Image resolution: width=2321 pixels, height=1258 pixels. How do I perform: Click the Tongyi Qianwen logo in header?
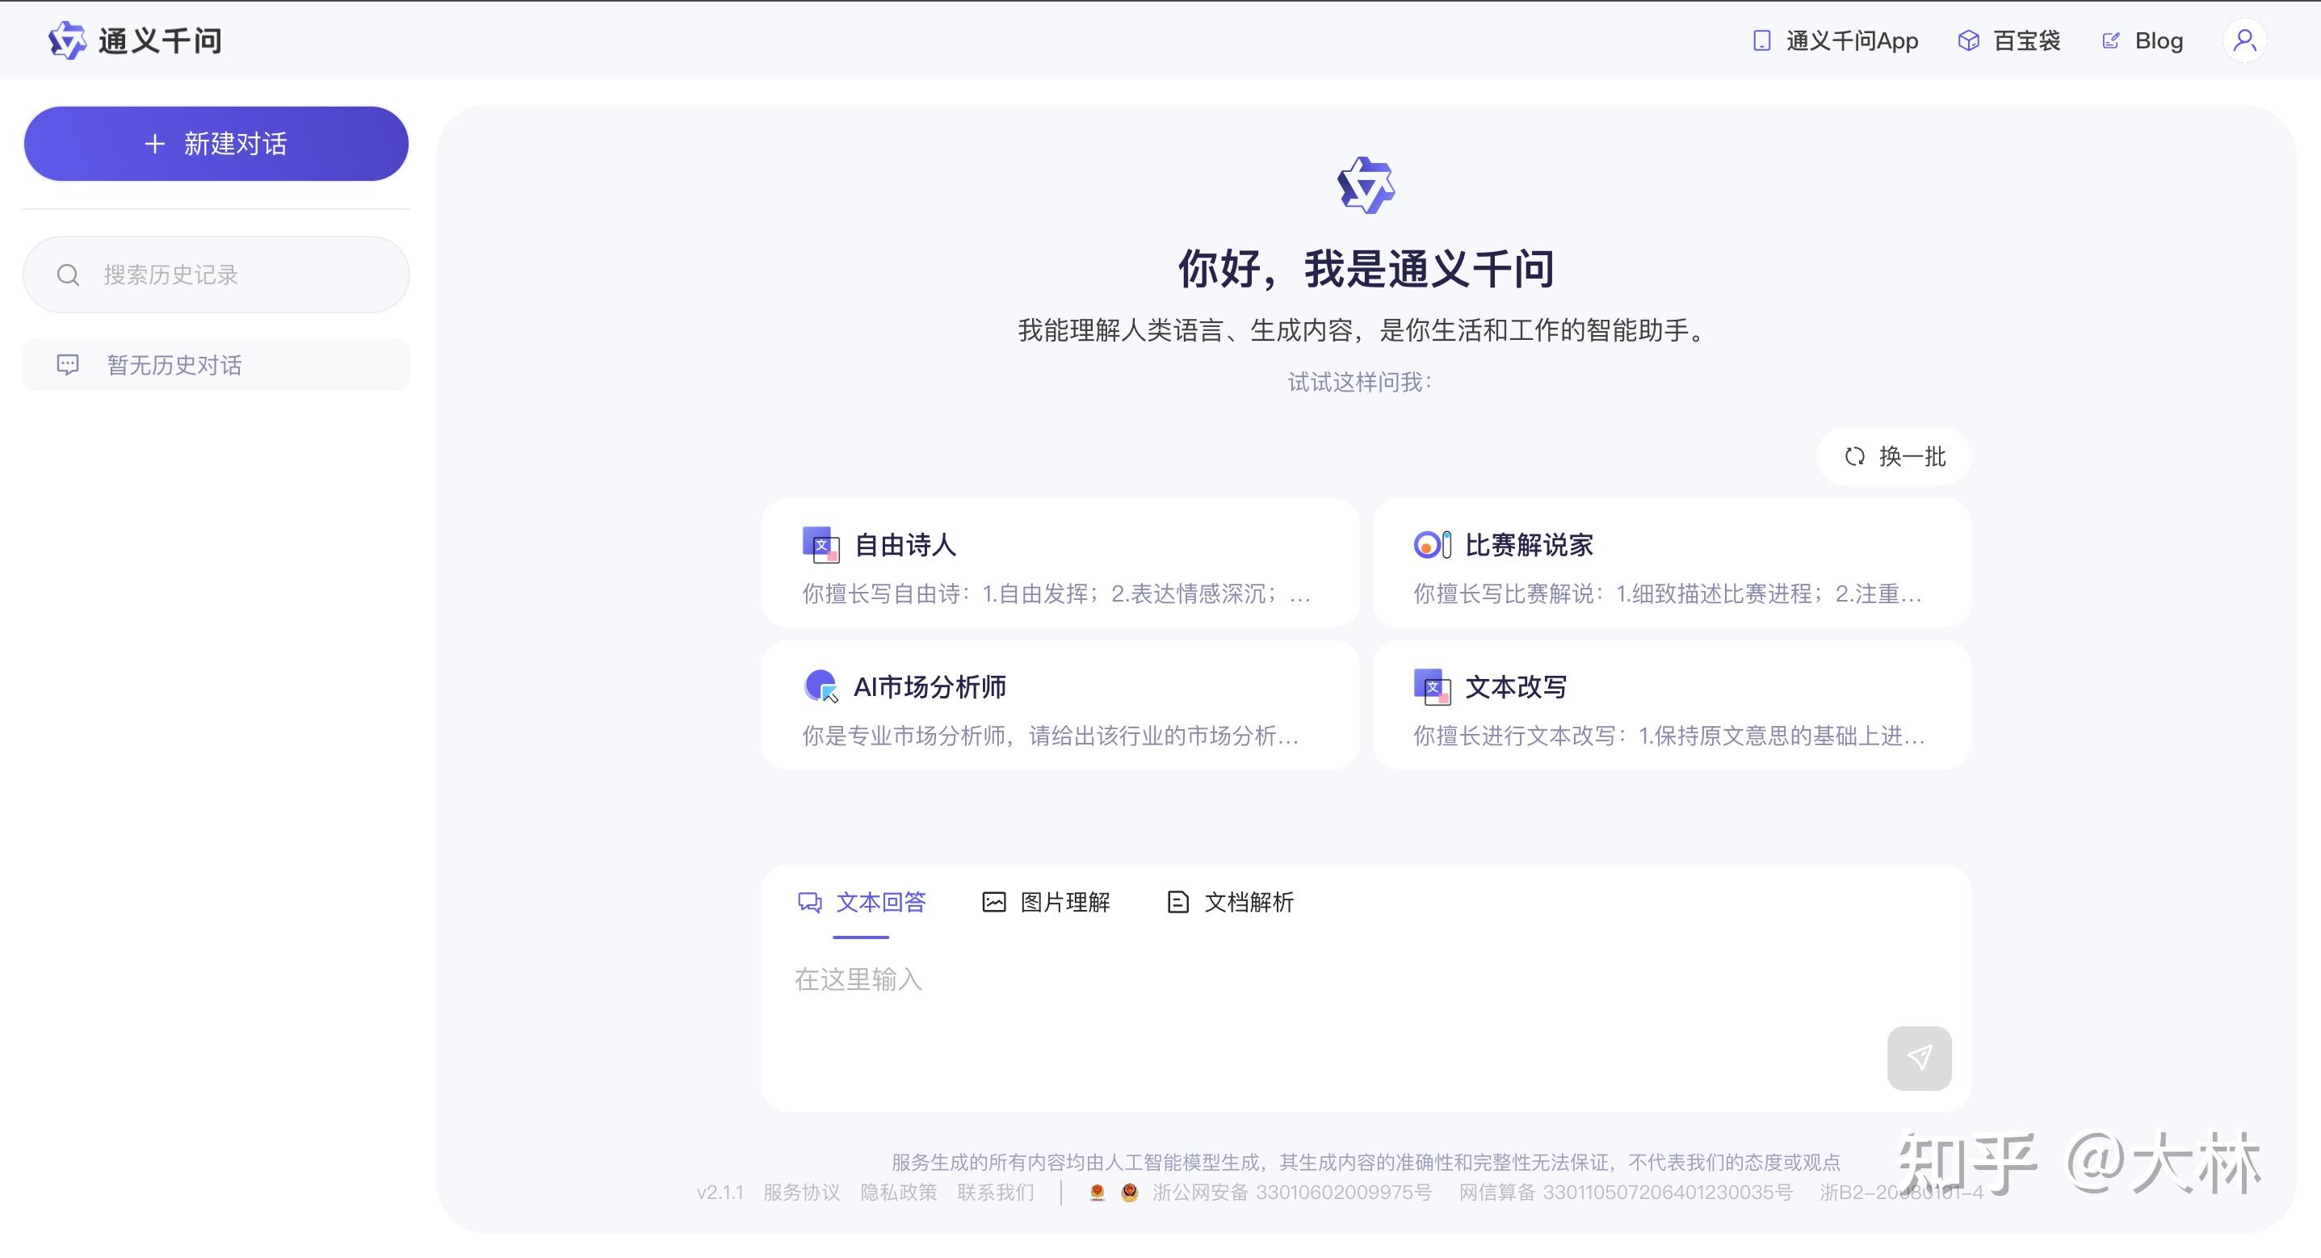[67, 40]
